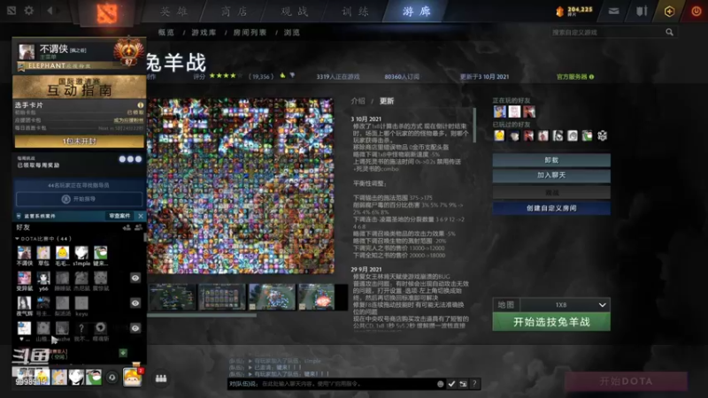708x398 pixels.
Task: Click the gold Dota Plus icon
Action: pyautogui.click(x=669, y=11)
